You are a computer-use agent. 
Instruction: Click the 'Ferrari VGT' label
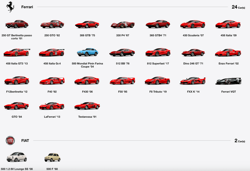click(229, 92)
